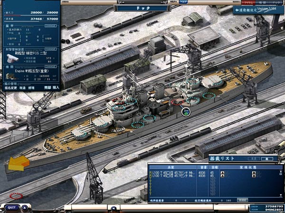
Task: Open the MENU label on top bar
Action: click(x=64, y=1)
